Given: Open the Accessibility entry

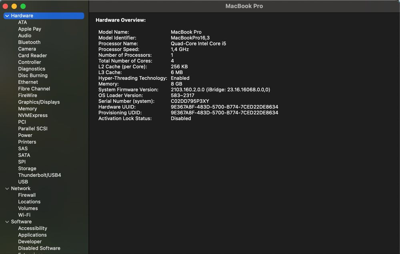Looking at the screenshot, I should click(33, 228).
